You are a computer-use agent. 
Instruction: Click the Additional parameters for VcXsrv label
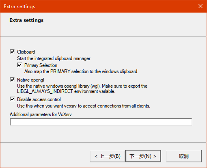click(x=41, y=114)
